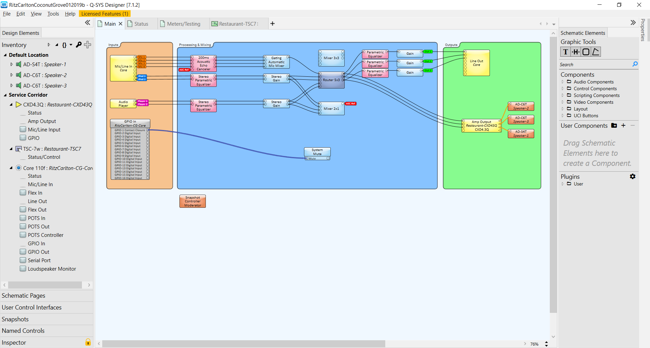Expand the AD-S4T Speaker-1 tree item
Image resolution: width=650 pixels, height=348 pixels.
click(x=12, y=64)
